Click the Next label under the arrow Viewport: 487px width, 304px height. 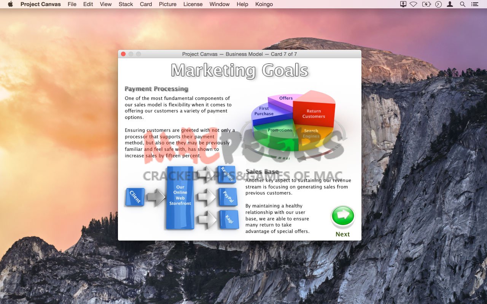coord(342,234)
